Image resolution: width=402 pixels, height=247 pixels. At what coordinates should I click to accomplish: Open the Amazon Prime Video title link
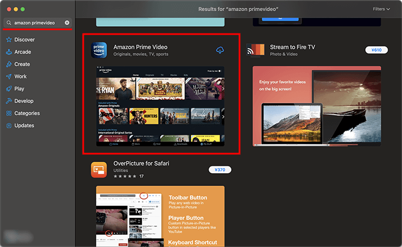point(141,47)
